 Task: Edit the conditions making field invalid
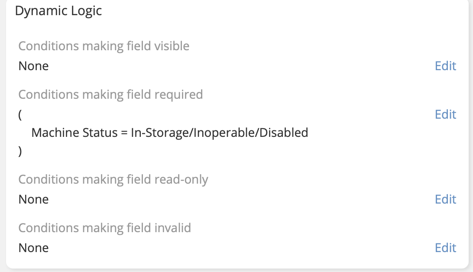445,248
